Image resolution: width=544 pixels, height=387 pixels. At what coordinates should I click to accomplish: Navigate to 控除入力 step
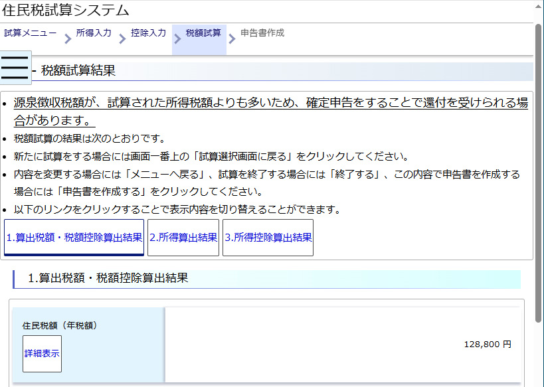coord(148,33)
